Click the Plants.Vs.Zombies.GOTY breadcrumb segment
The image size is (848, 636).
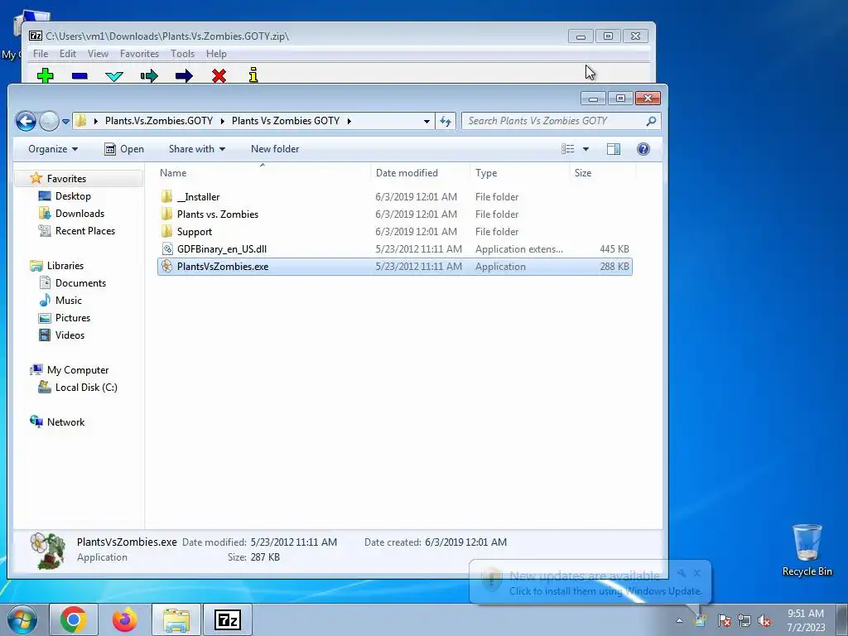[159, 121]
